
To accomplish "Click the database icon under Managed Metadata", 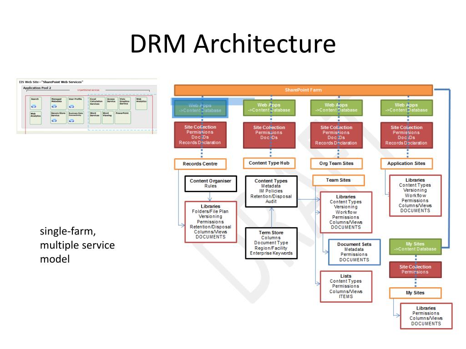I will 54,106.
